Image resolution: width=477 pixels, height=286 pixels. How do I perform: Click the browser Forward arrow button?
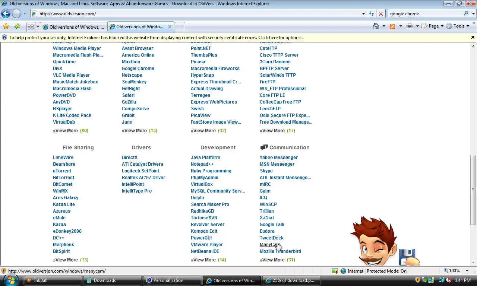17,14
